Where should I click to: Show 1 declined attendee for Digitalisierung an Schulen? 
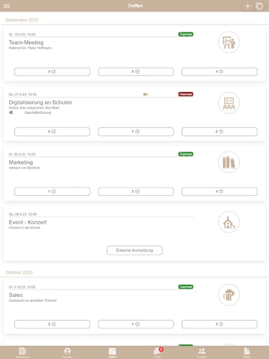coord(136,132)
